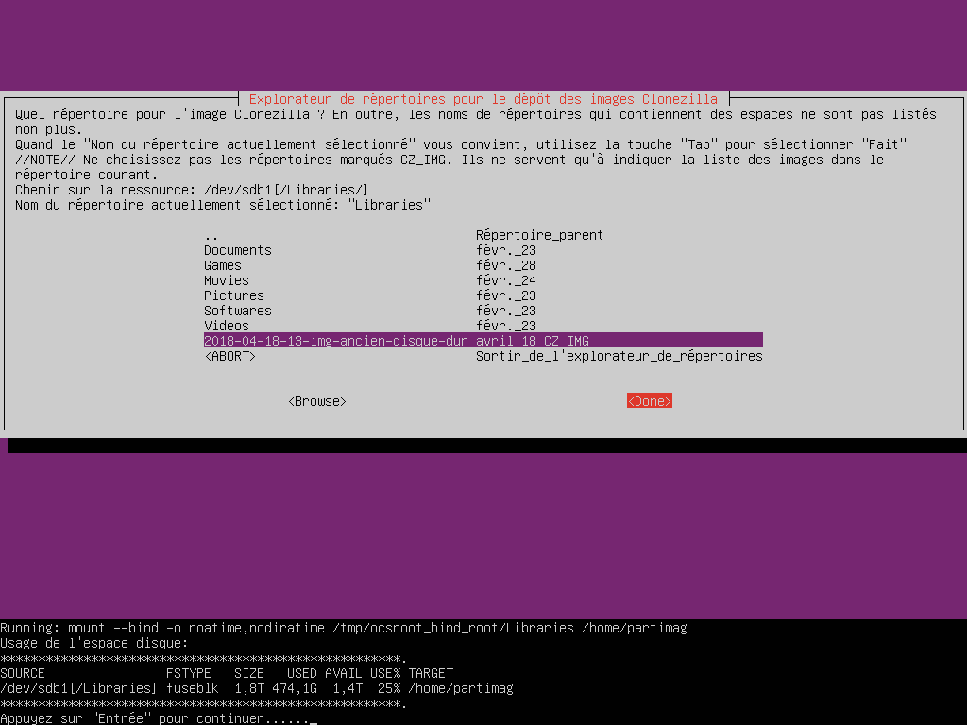Click the '474,1G' used space value
The height and width of the screenshot is (725, 967).
coord(295,688)
